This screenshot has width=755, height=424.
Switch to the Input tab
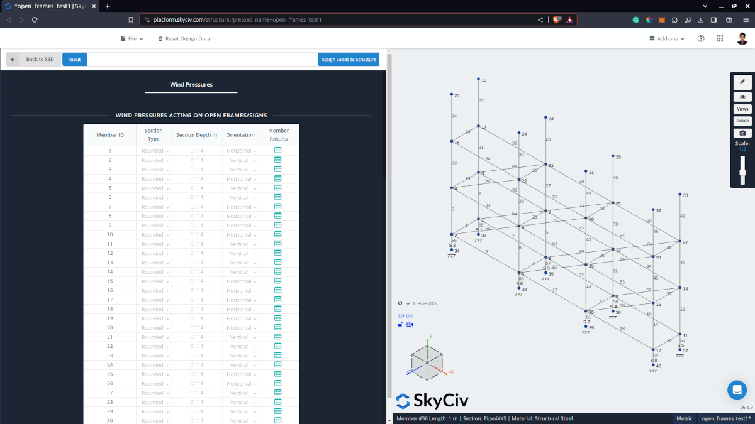75,60
